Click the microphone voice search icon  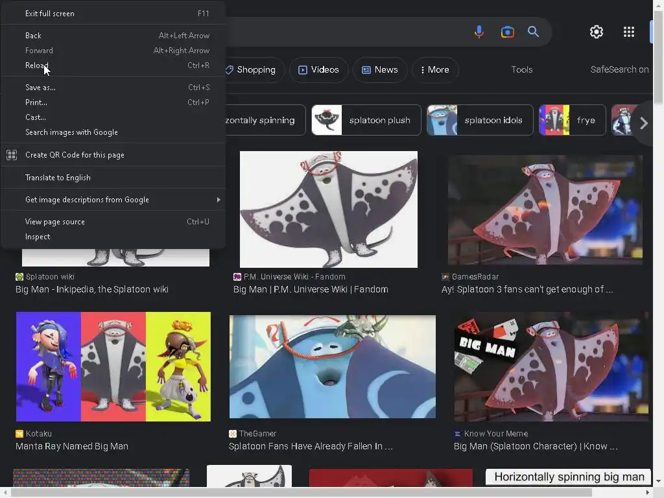[x=479, y=32]
